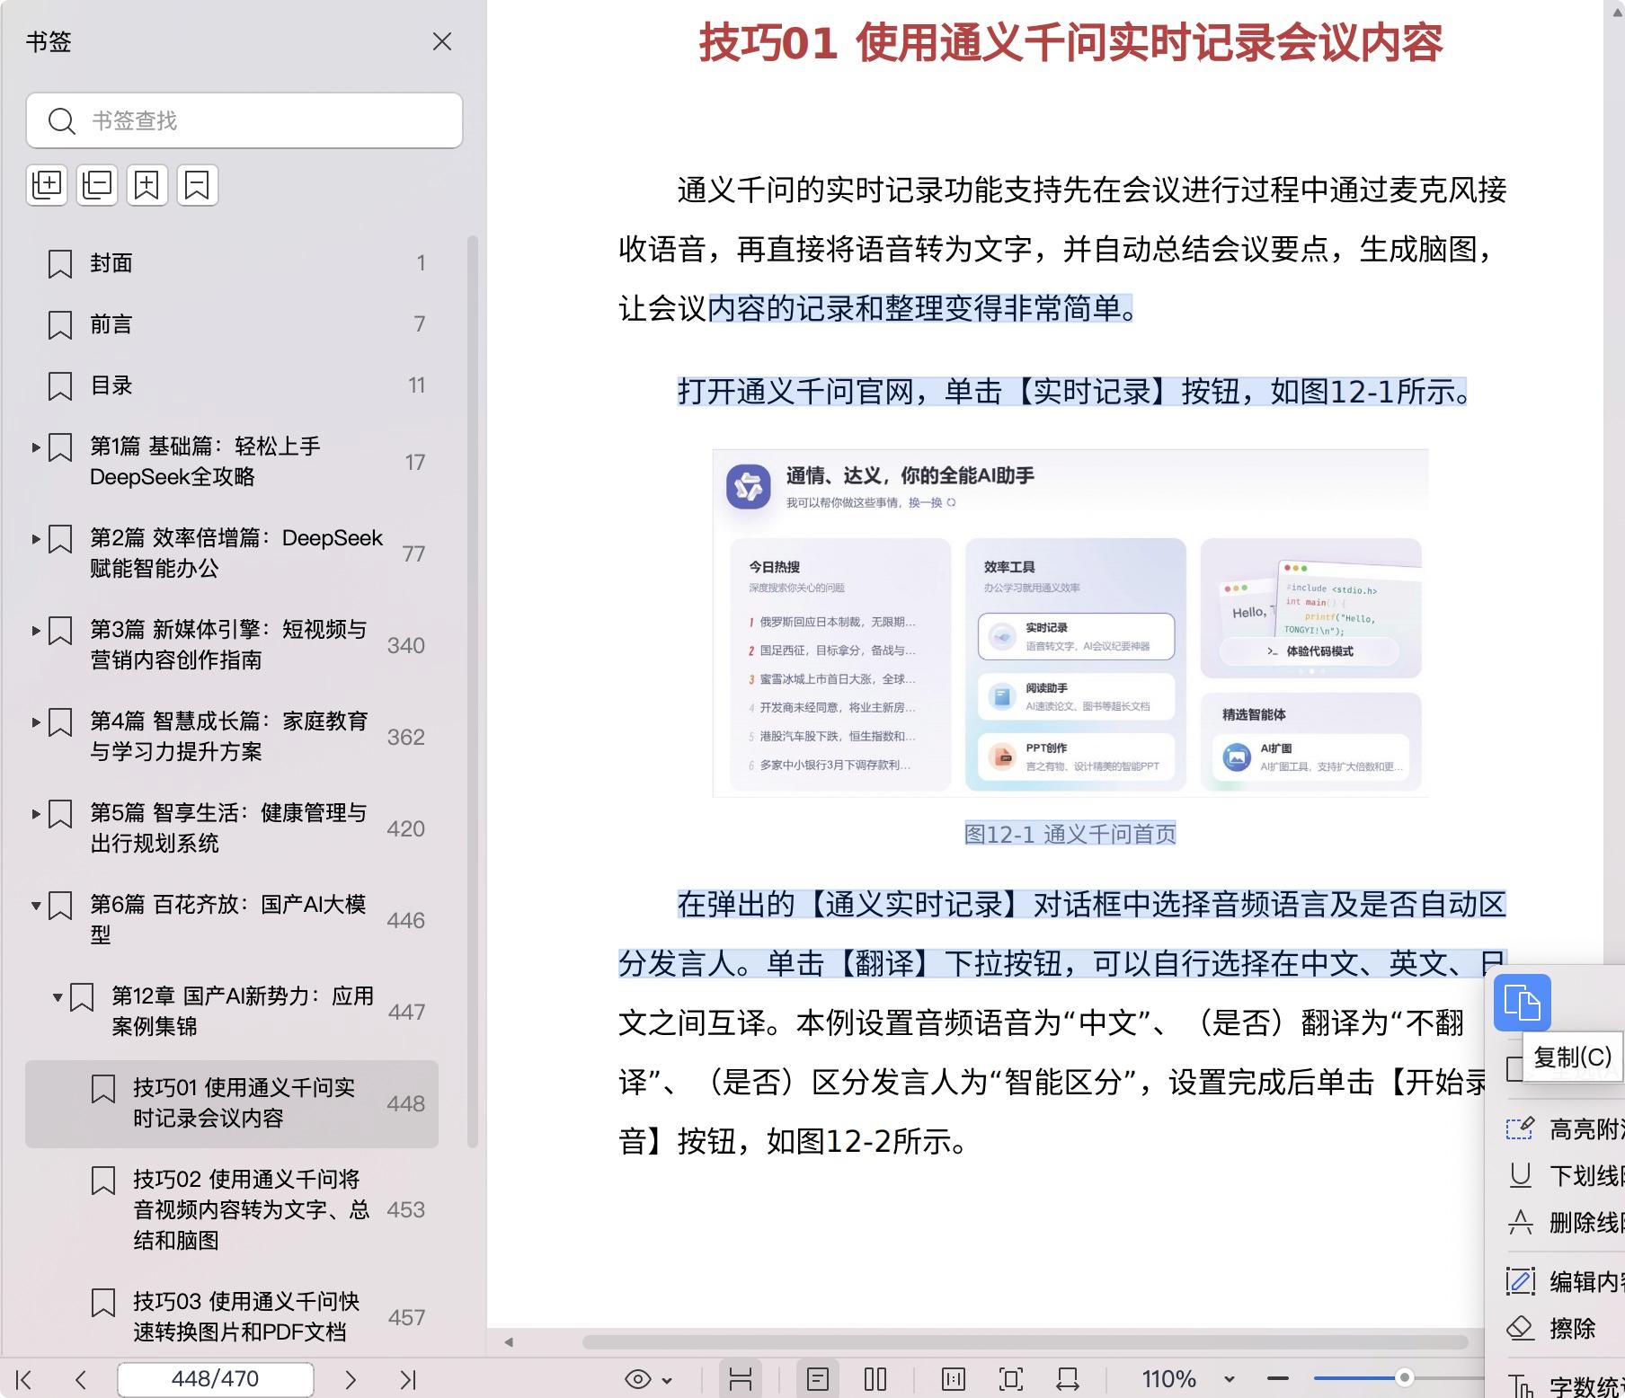The image size is (1625, 1398).
Task: Choose 字数统计 from the context menu
Action: point(1566,1386)
